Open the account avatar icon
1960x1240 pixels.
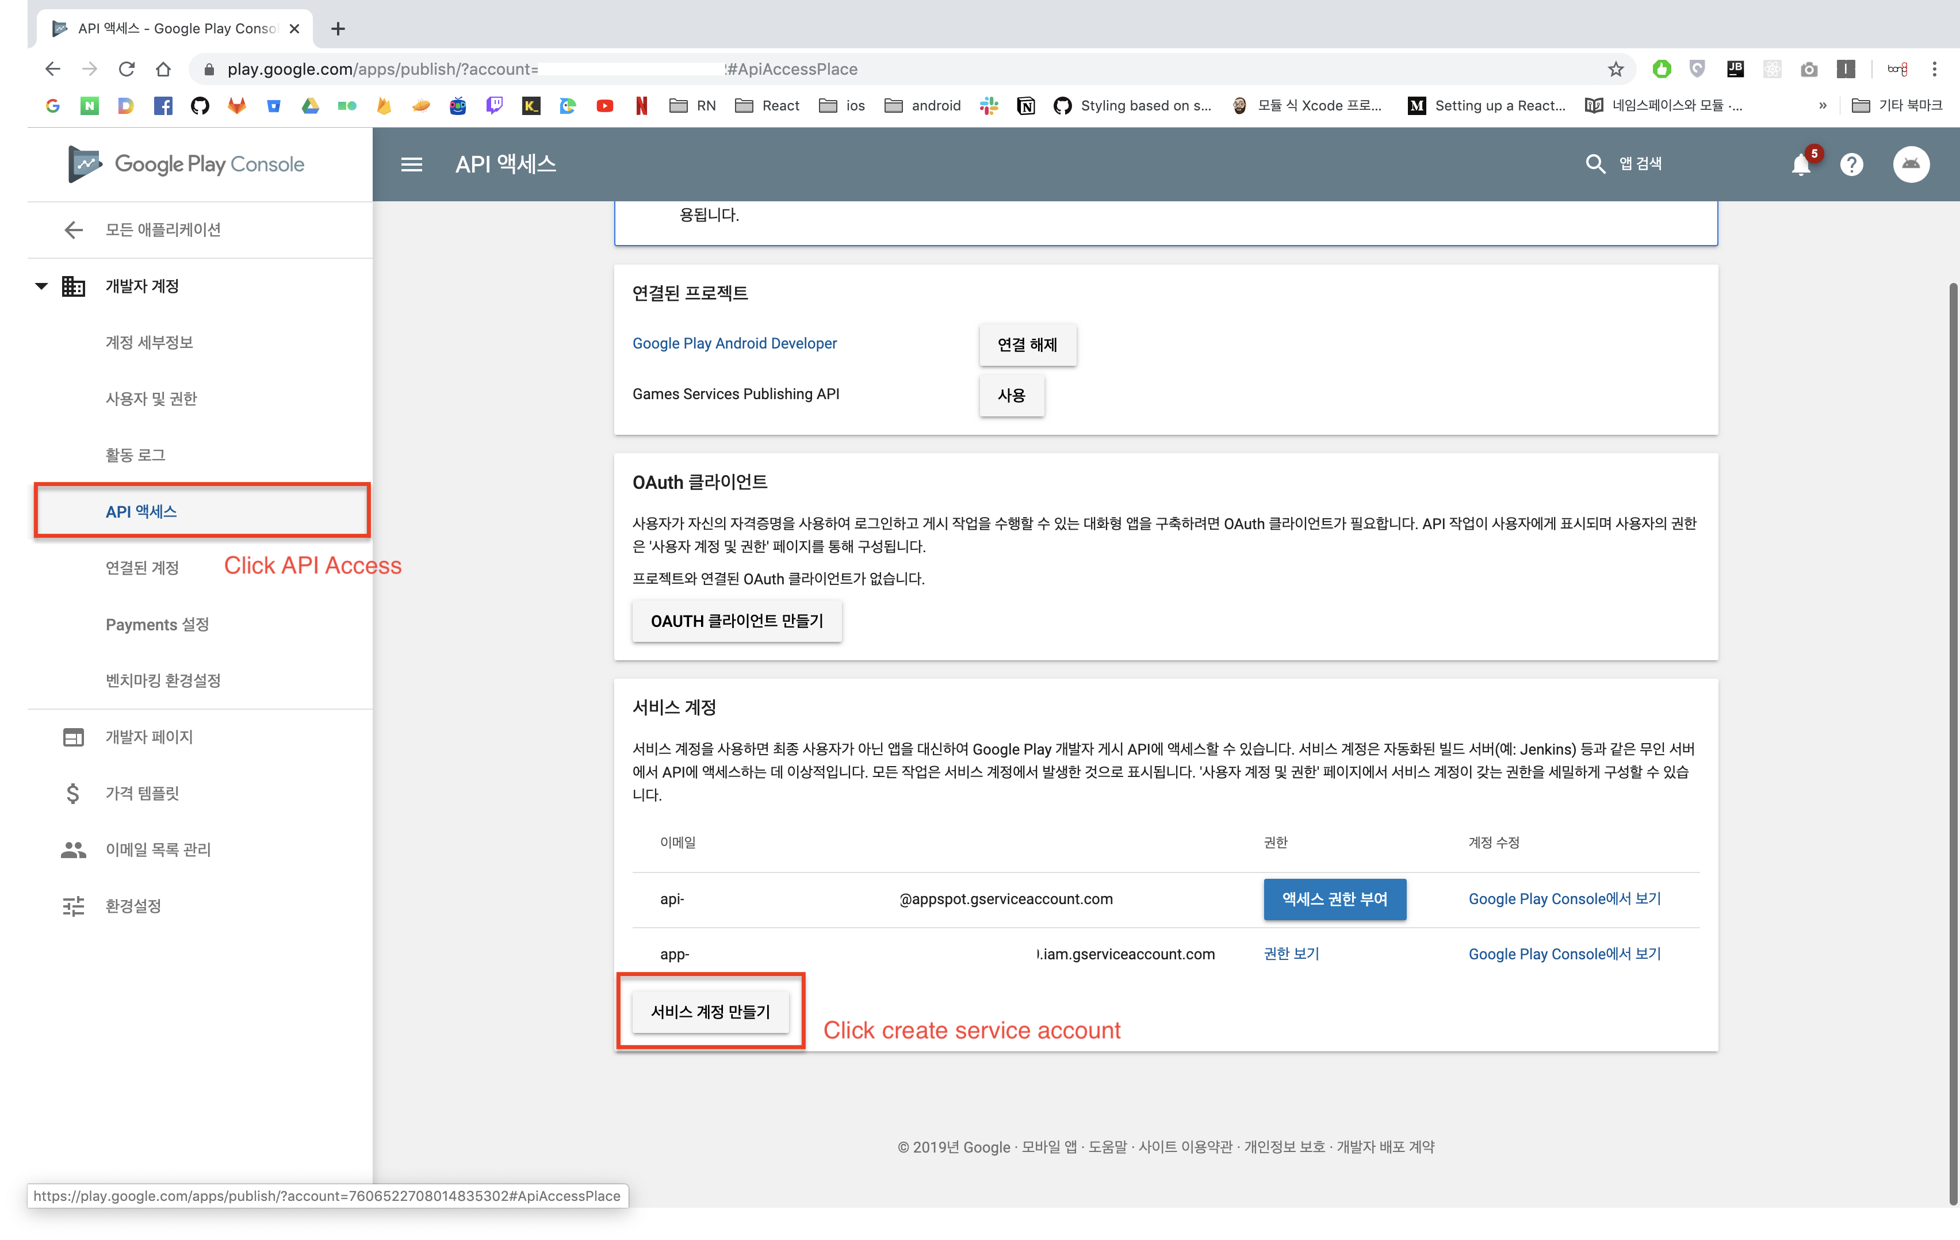tap(1911, 164)
